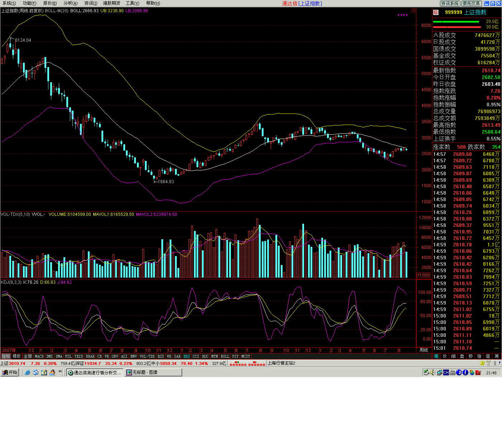The height and width of the screenshot is (431, 502).
Task: Click the 21:48 system clock
Action: [x=491, y=373]
